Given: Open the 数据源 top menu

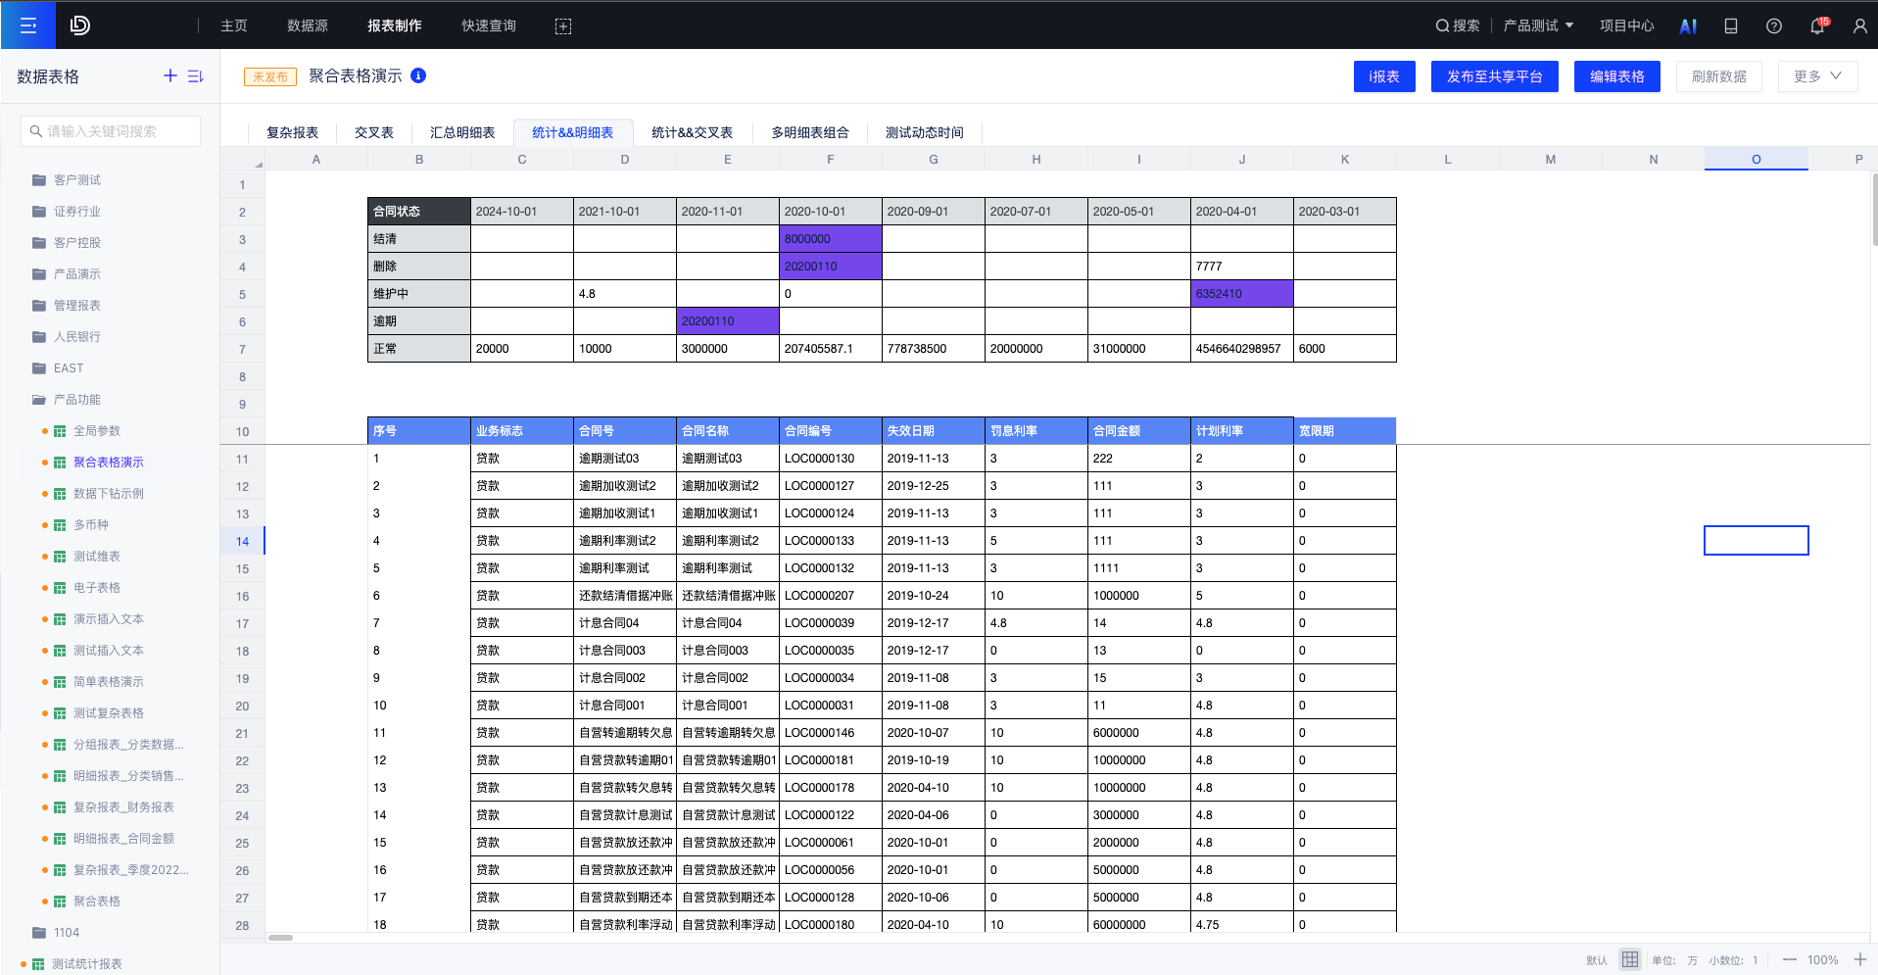Looking at the screenshot, I should click(307, 25).
